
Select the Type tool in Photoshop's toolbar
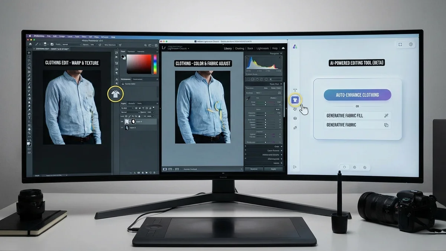point(29,118)
